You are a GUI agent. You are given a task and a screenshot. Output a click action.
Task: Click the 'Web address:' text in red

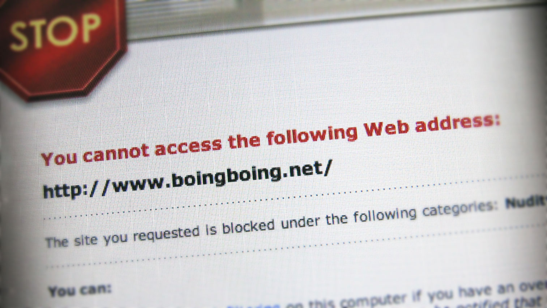[x=432, y=125]
